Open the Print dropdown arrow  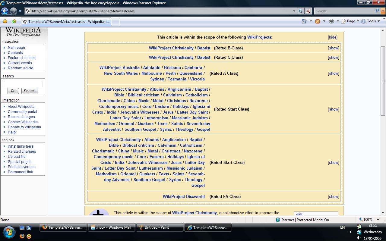[x=338, y=21]
